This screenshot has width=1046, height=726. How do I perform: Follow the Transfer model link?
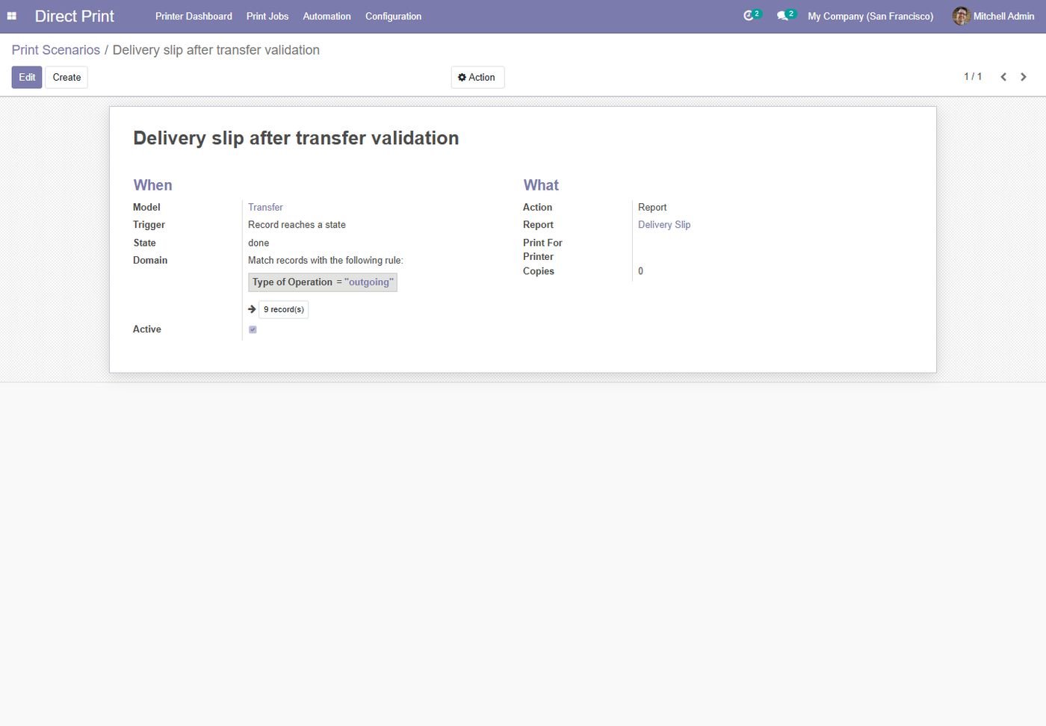tap(265, 207)
